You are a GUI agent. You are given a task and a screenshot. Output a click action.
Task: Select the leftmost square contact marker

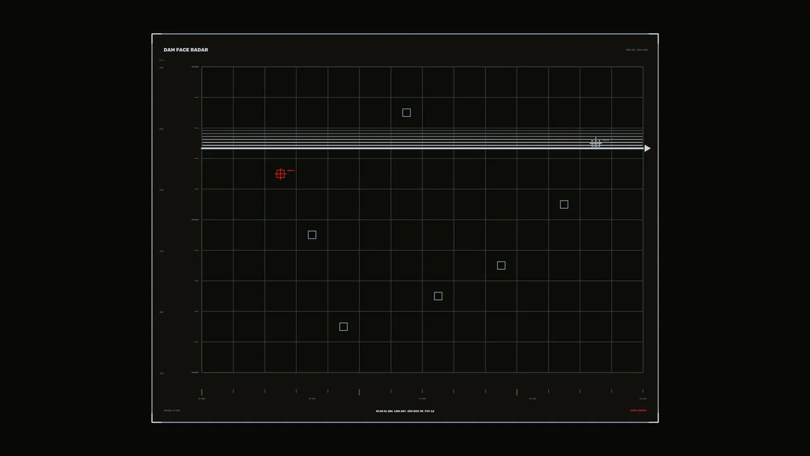pos(312,235)
